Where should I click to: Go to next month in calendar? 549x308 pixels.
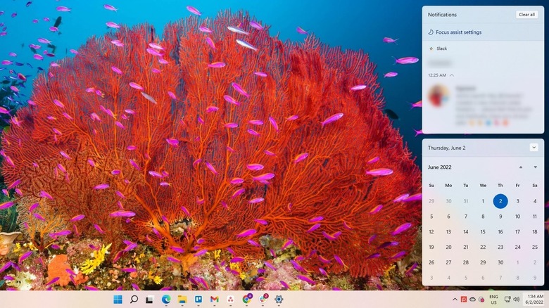[x=535, y=167]
